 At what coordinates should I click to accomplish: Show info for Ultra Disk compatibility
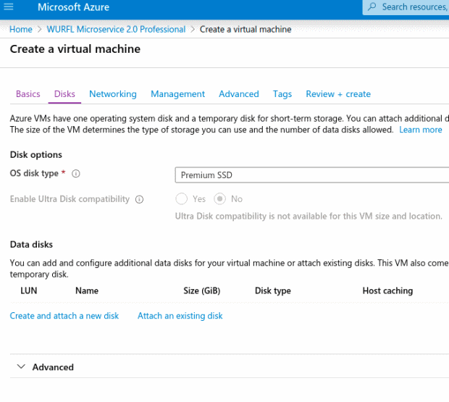pos(139,199)
